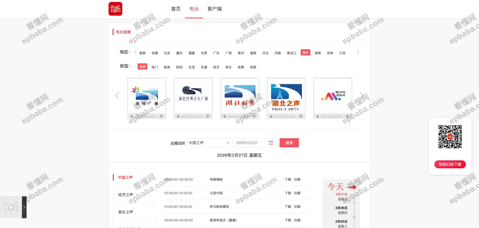Select the 安徽 region

[155, 53]
